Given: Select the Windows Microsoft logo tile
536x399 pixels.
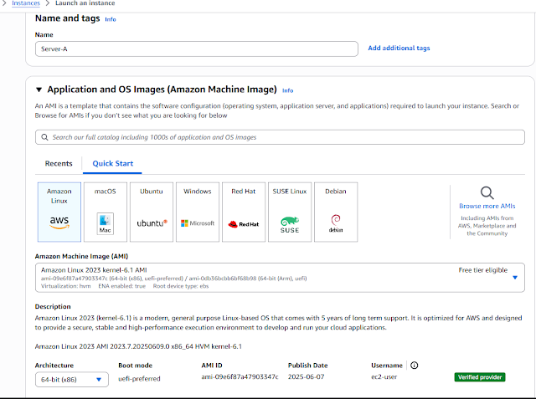Looking at the screenshot, I should [x=198, y=223].
